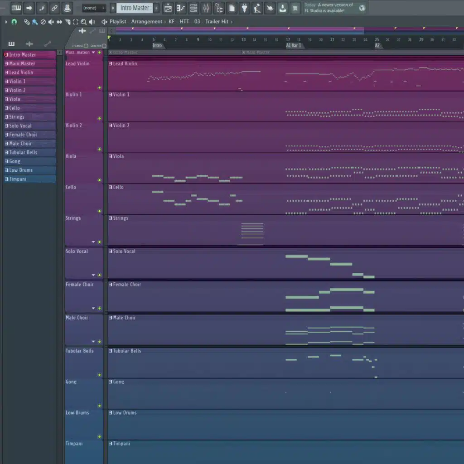Select the Slice tool in playlist
The width and height of the screenshot is (464, 464).
(68, 22)
